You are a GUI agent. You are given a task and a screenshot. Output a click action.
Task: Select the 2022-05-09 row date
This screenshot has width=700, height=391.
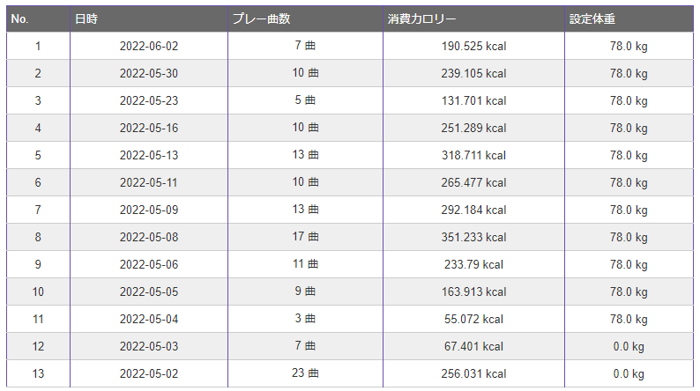[x=149, y=210]
